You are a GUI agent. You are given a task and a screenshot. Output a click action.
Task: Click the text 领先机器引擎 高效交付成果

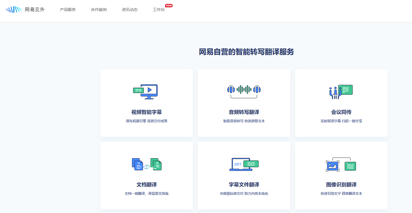tap(147, 121)
